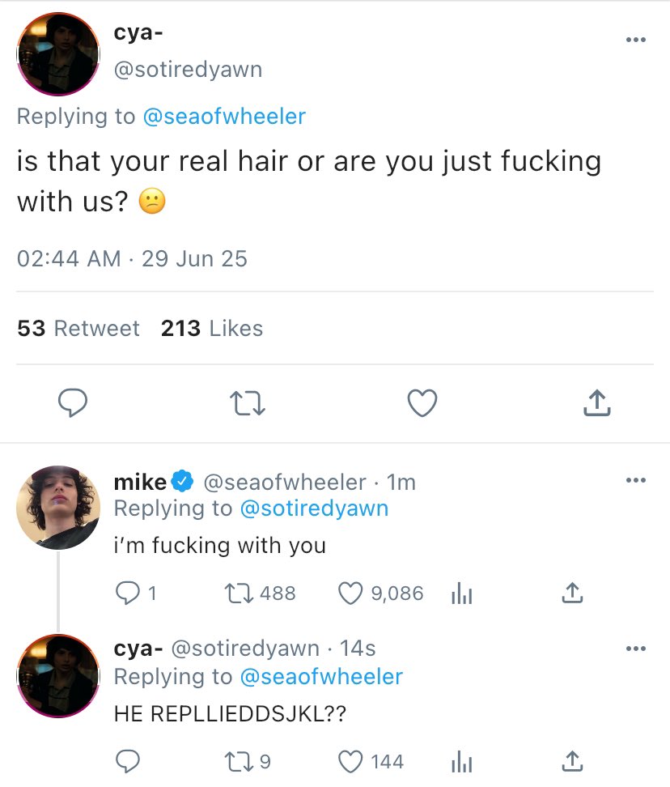Open more options on the main tweet

636,40
